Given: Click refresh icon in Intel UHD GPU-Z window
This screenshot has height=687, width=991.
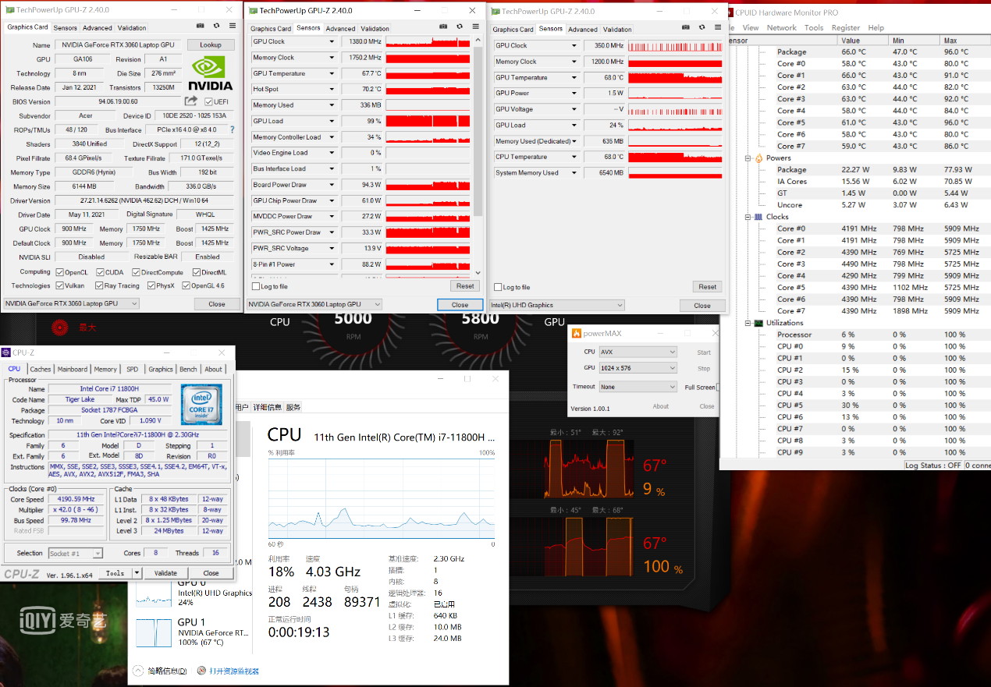Looking at the screenshot, I should point(702,27).
